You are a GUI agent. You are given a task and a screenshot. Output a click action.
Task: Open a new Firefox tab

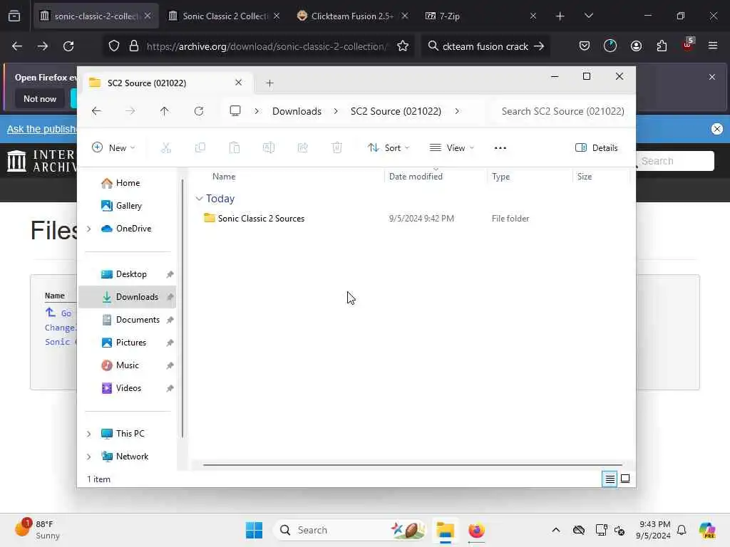(x=560, y=16)
